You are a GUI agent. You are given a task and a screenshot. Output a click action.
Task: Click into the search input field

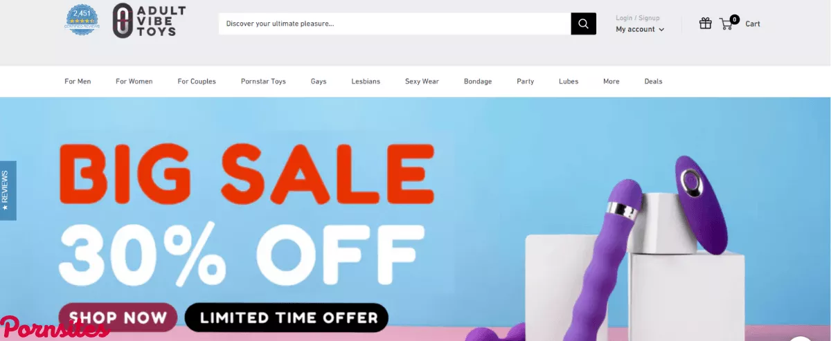pyautogui.click(x=395, y=24)
